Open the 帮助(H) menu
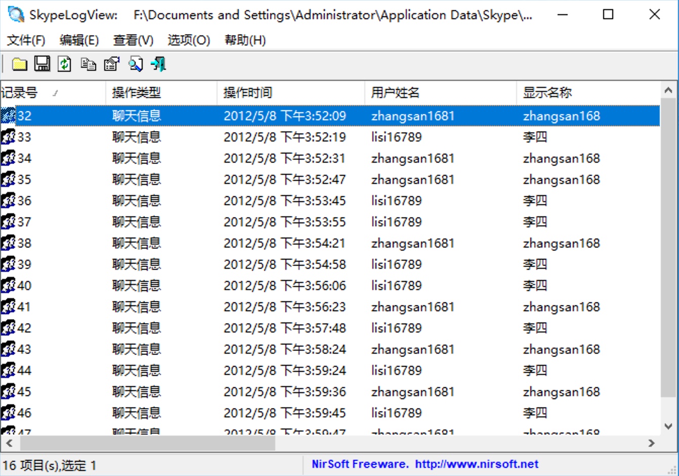Screen dimensions: 679x476 point(244,40)
